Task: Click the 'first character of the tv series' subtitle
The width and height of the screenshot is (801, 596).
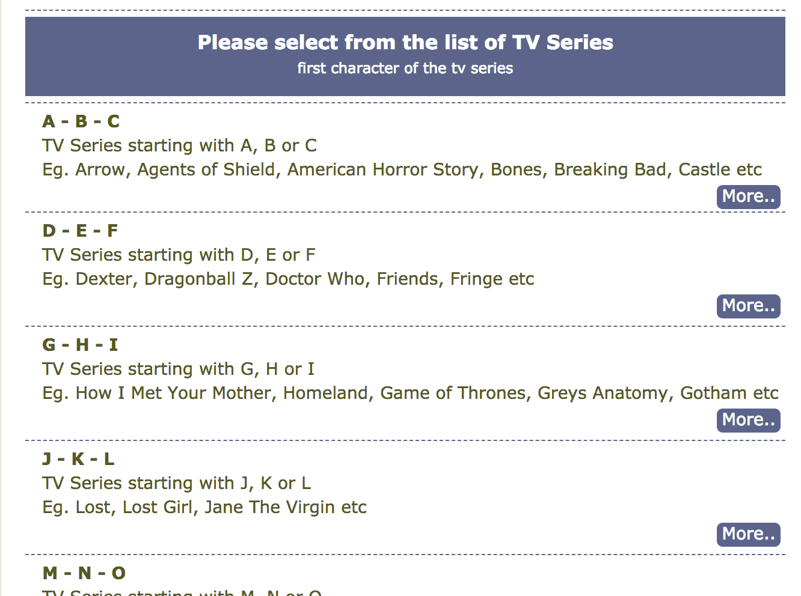Action: coord(405,68)
